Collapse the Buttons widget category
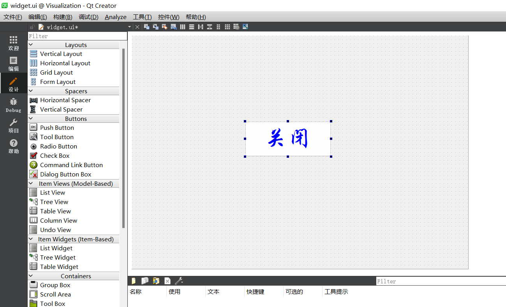Image resolution: width=506 pixels, height=307 pixels. [x=31, y=119]
